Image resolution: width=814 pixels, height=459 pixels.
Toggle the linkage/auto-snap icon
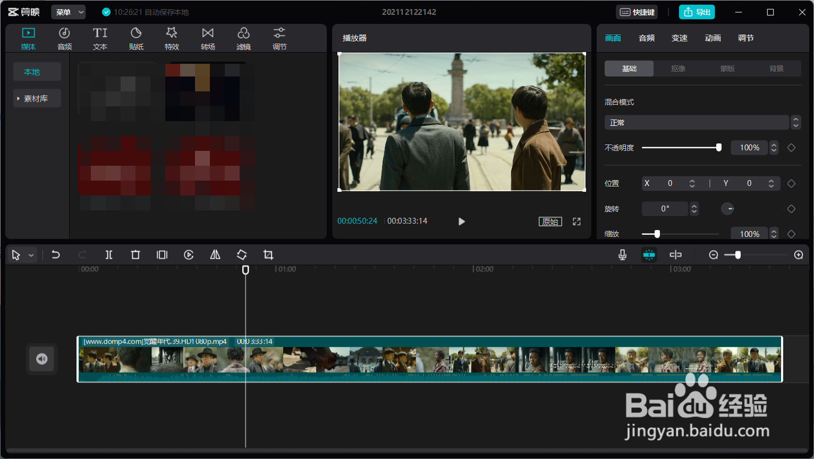(x=676, y=255)
